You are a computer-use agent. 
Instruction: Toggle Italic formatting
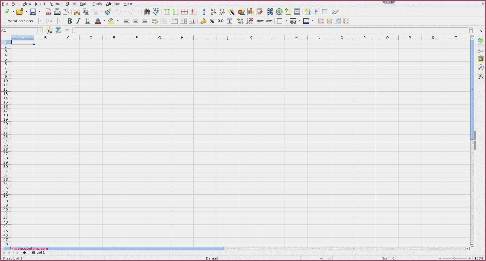(78, 21)
